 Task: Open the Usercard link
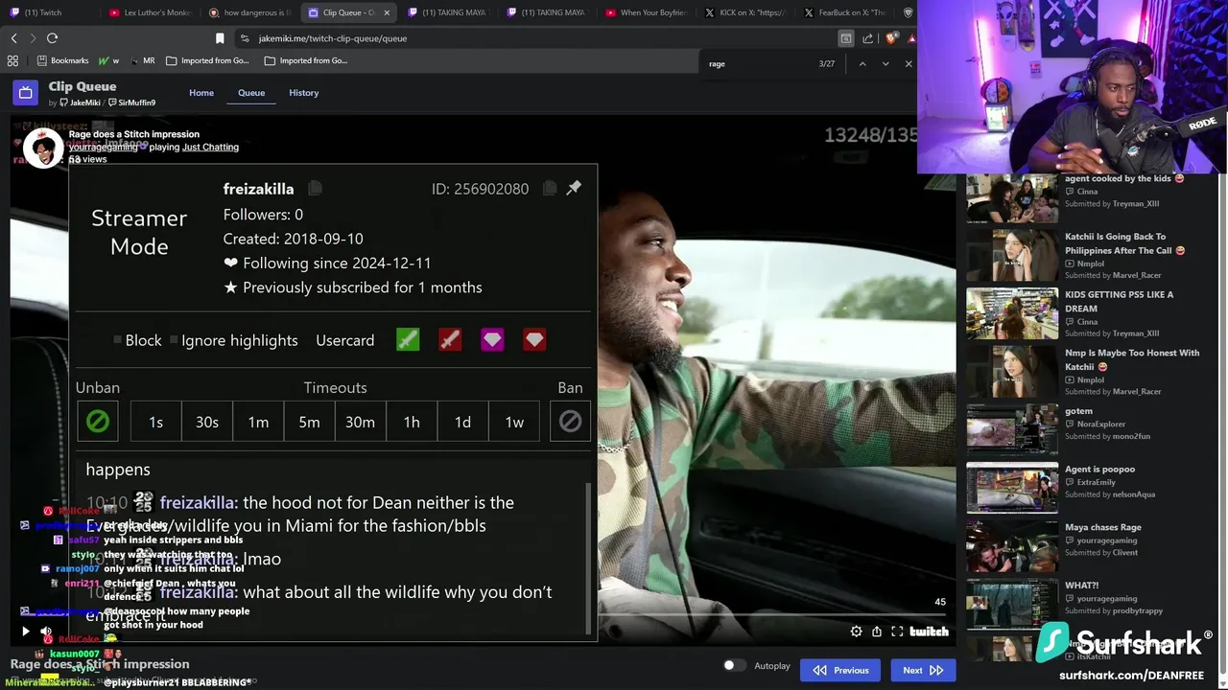345,340
